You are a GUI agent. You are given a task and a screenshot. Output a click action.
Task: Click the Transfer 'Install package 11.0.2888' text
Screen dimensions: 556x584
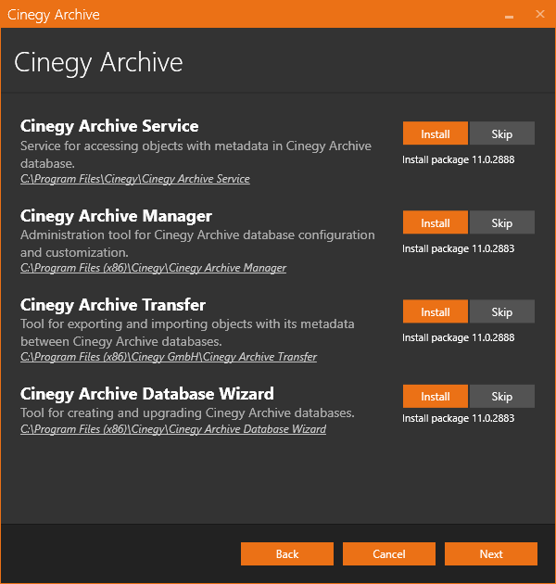458,337
